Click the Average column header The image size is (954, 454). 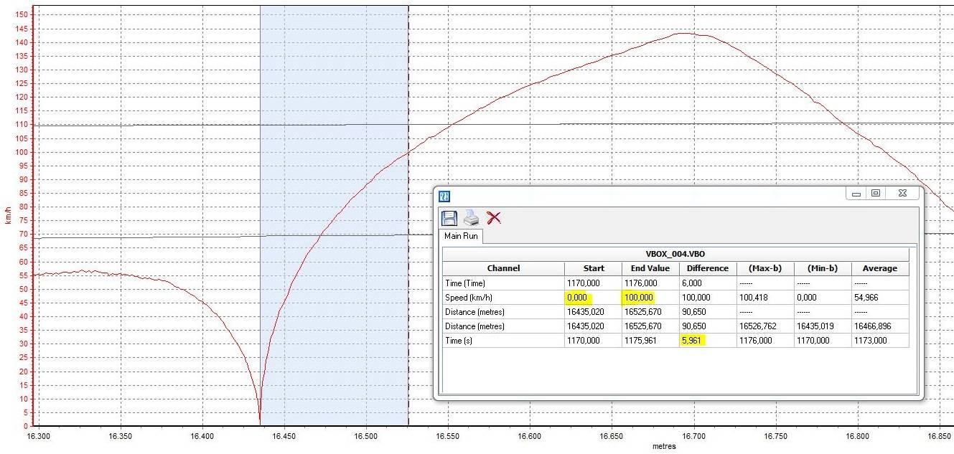coord(880,269)
